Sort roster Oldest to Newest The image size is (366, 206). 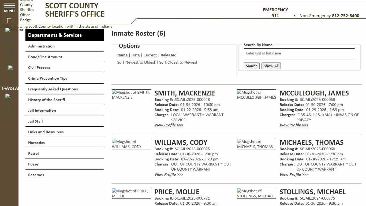click(178, 62)
